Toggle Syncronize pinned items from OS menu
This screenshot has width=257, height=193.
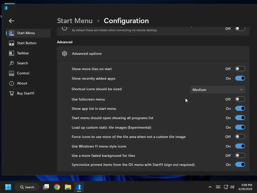tap(240, 164)
